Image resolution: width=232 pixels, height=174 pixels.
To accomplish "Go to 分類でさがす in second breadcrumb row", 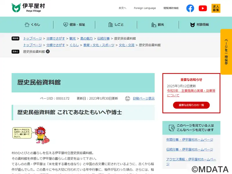I will click(56, 45).
